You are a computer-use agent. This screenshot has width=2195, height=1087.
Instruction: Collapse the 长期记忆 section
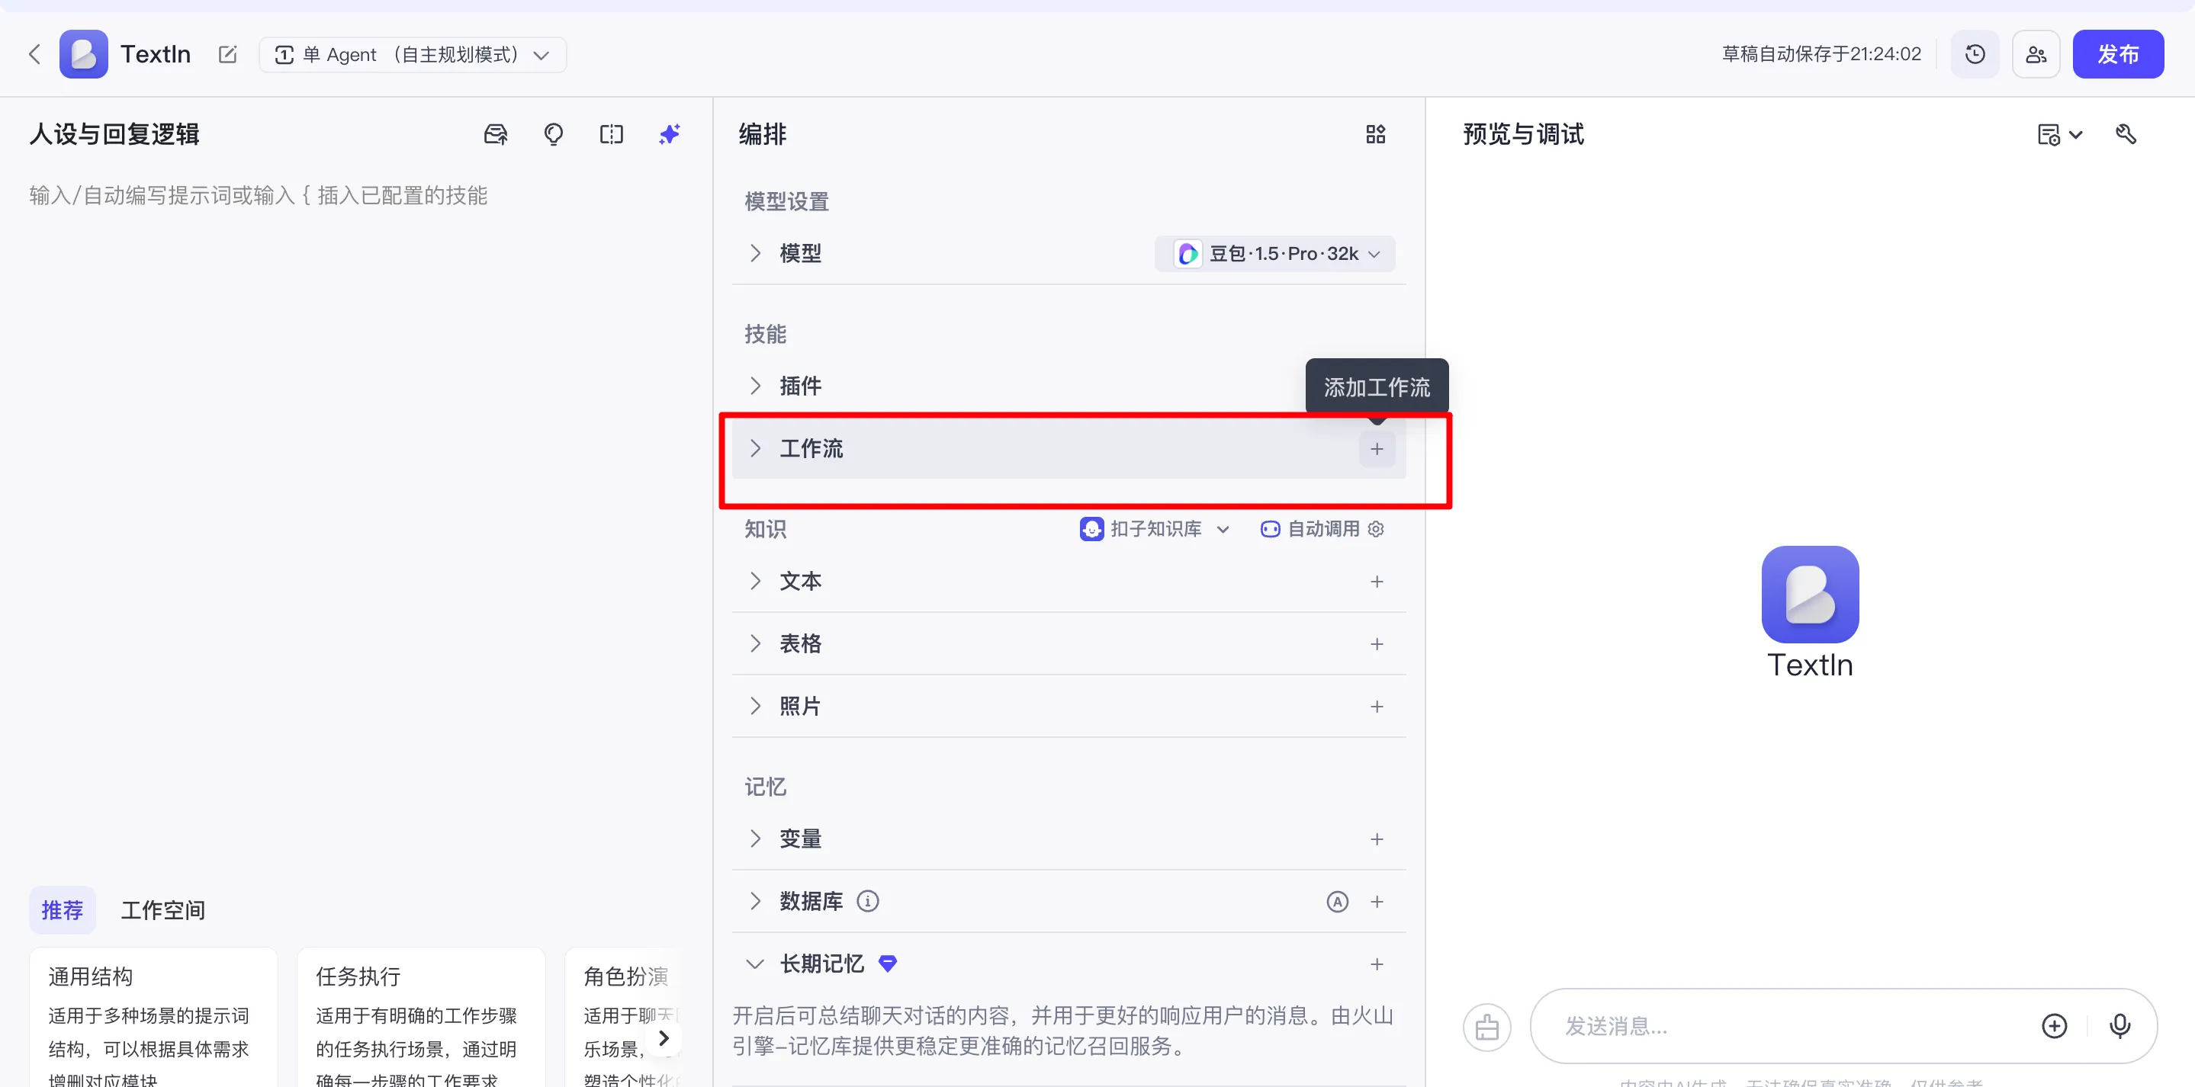(755, 964)
